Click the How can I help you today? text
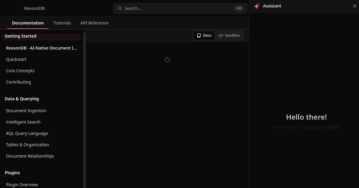This screenshot has width=359, height=188. 307,127
